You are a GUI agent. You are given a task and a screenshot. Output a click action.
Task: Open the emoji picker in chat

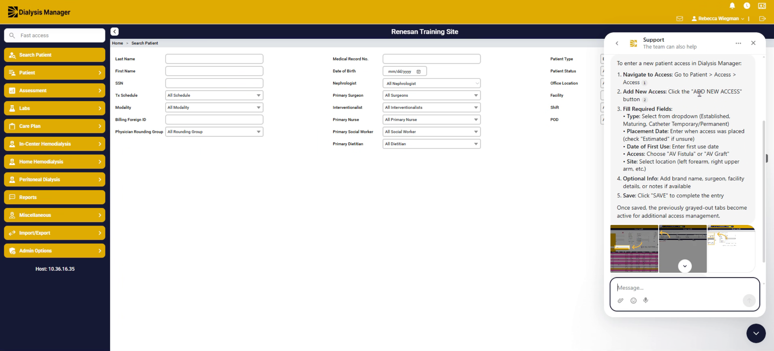633,300
